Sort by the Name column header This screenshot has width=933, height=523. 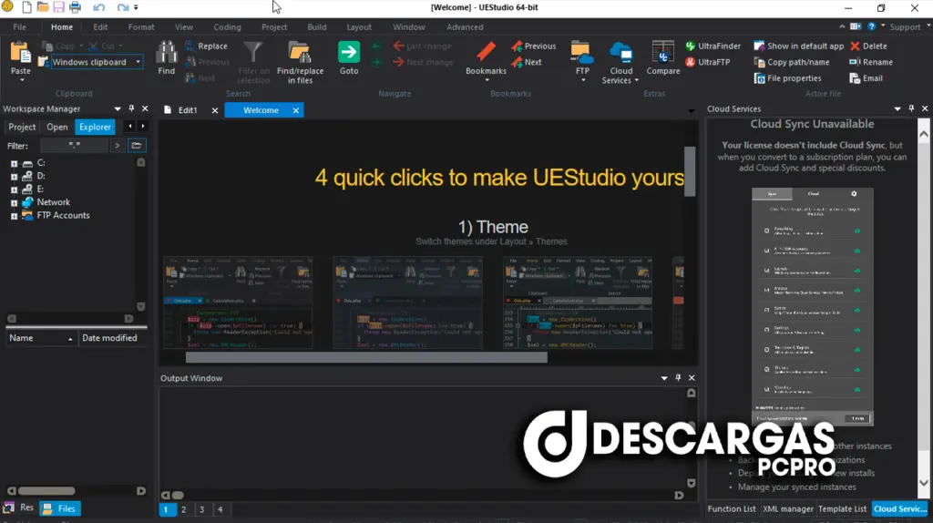tap(42, 338)
